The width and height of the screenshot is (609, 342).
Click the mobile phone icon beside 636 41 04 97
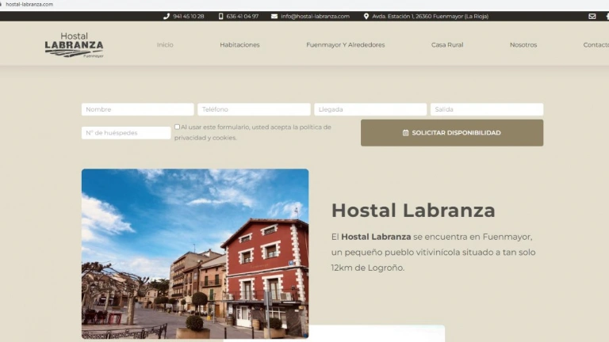[221, 16]
